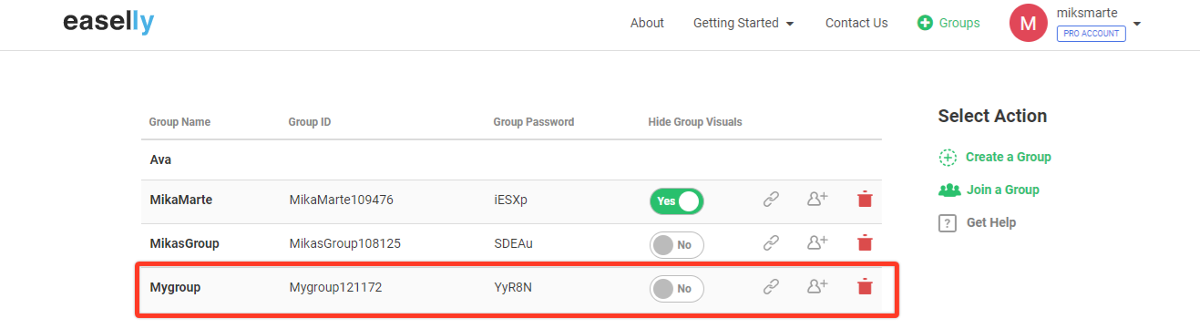Delete the MikaMarte group with trash icon
This screenshot has height=329, width=1200.
(x=865, y=199)
